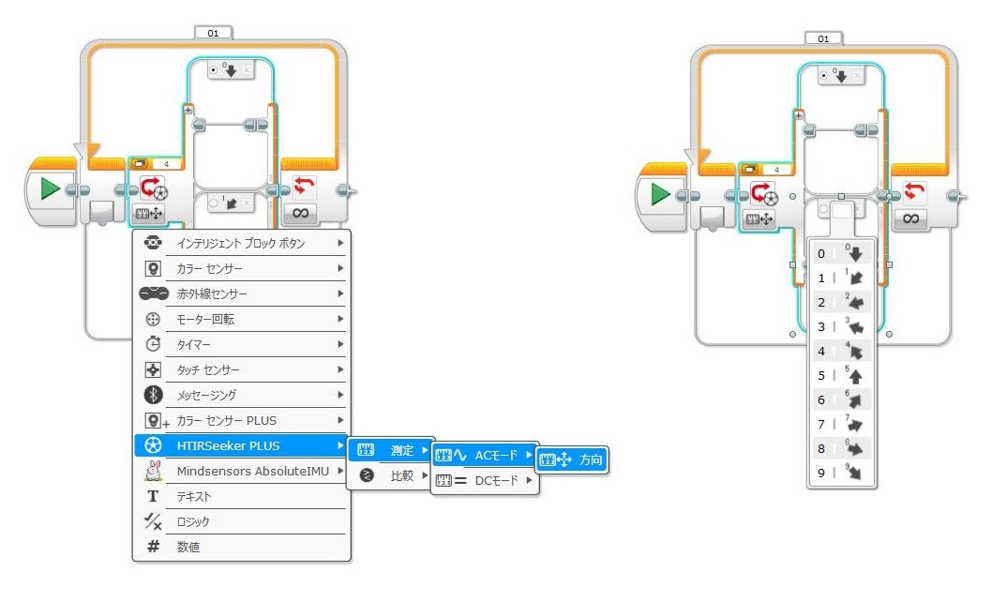Select テキスト menu item

(x=242, y=496)
